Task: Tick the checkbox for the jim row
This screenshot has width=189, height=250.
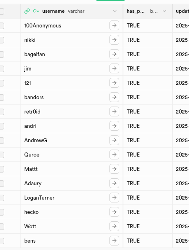Action: [2, 69]
